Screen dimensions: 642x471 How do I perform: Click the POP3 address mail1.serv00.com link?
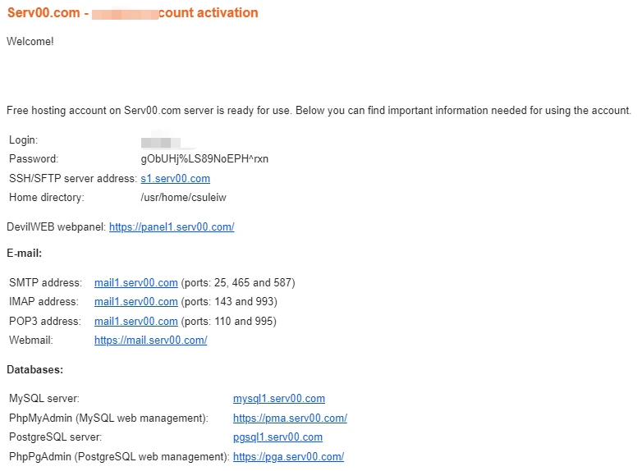[136, 322]
